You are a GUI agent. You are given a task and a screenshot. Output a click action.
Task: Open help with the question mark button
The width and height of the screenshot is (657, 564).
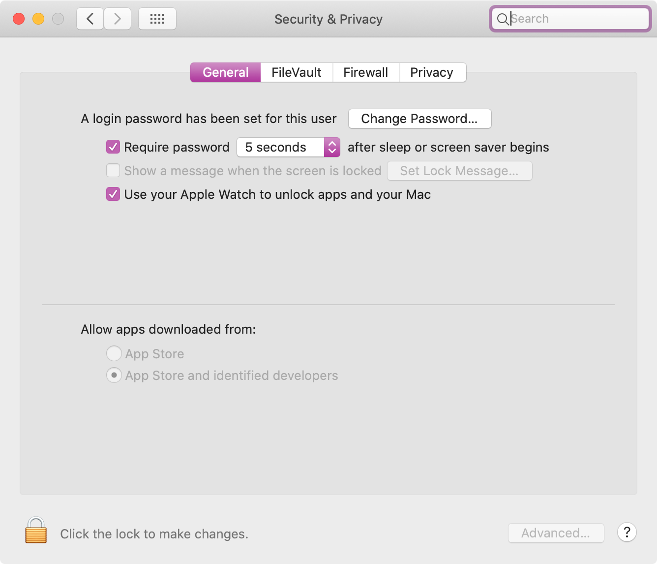click(627, 532)
